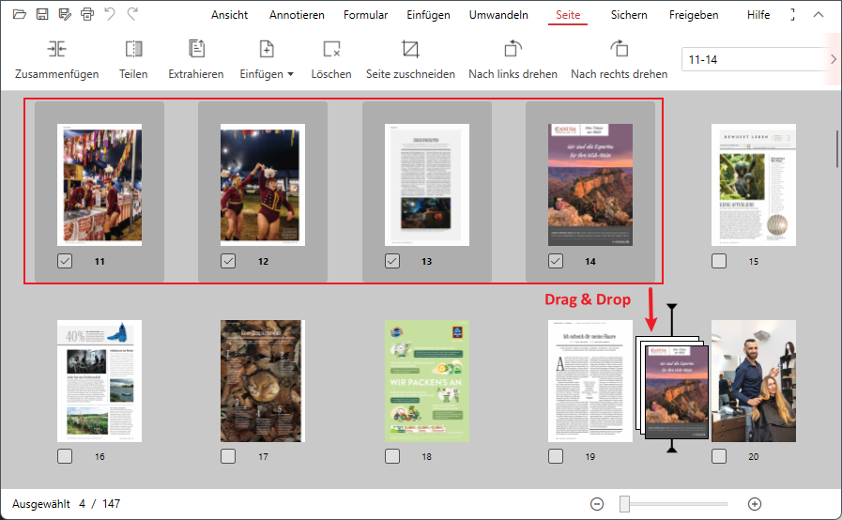Click the Print icon
The image size is (842, 520).
tap(87, 14)
